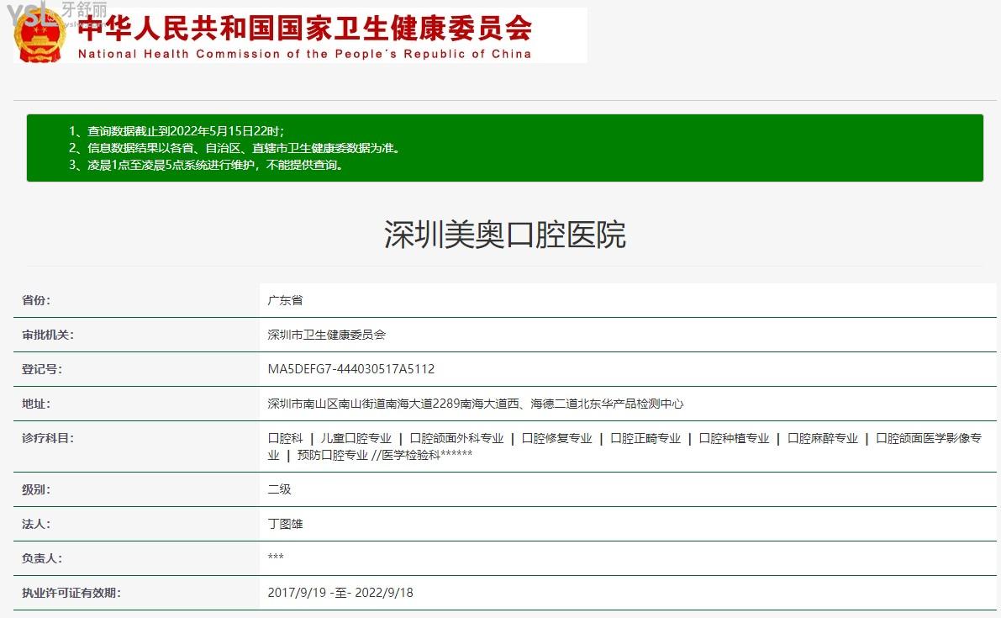This screenshot has width=1001, height=618.
Task: Click the department 口腔麻醉专业
Action: coord(823,438)
